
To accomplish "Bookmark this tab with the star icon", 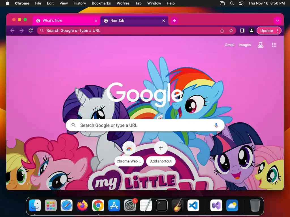I will coord(231,31).
